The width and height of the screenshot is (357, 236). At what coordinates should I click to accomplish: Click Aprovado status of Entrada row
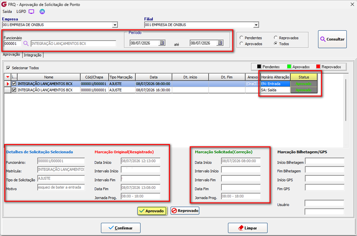click(304, 84)
